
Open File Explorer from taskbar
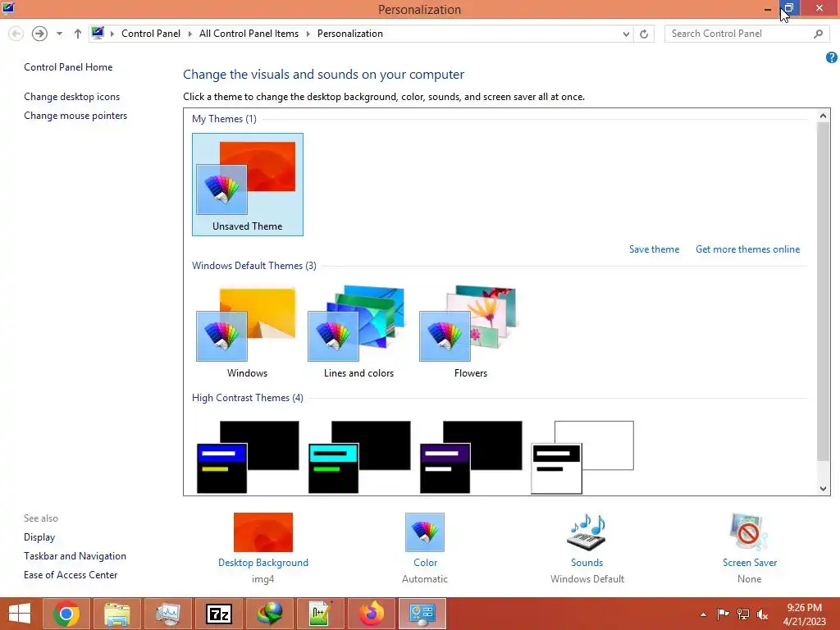click(x=116, y=614)
